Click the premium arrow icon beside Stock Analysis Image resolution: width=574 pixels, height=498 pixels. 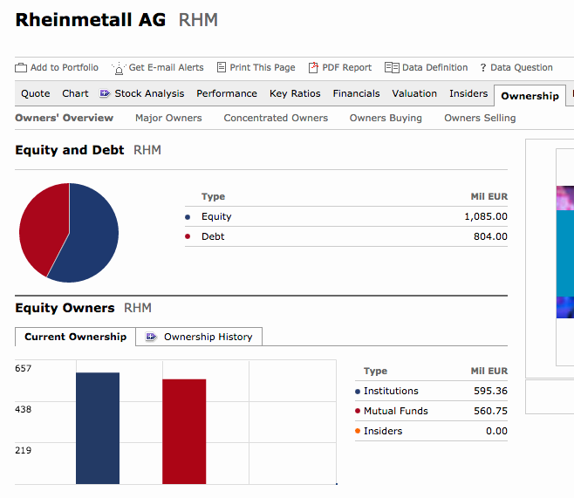click(105, 93)
